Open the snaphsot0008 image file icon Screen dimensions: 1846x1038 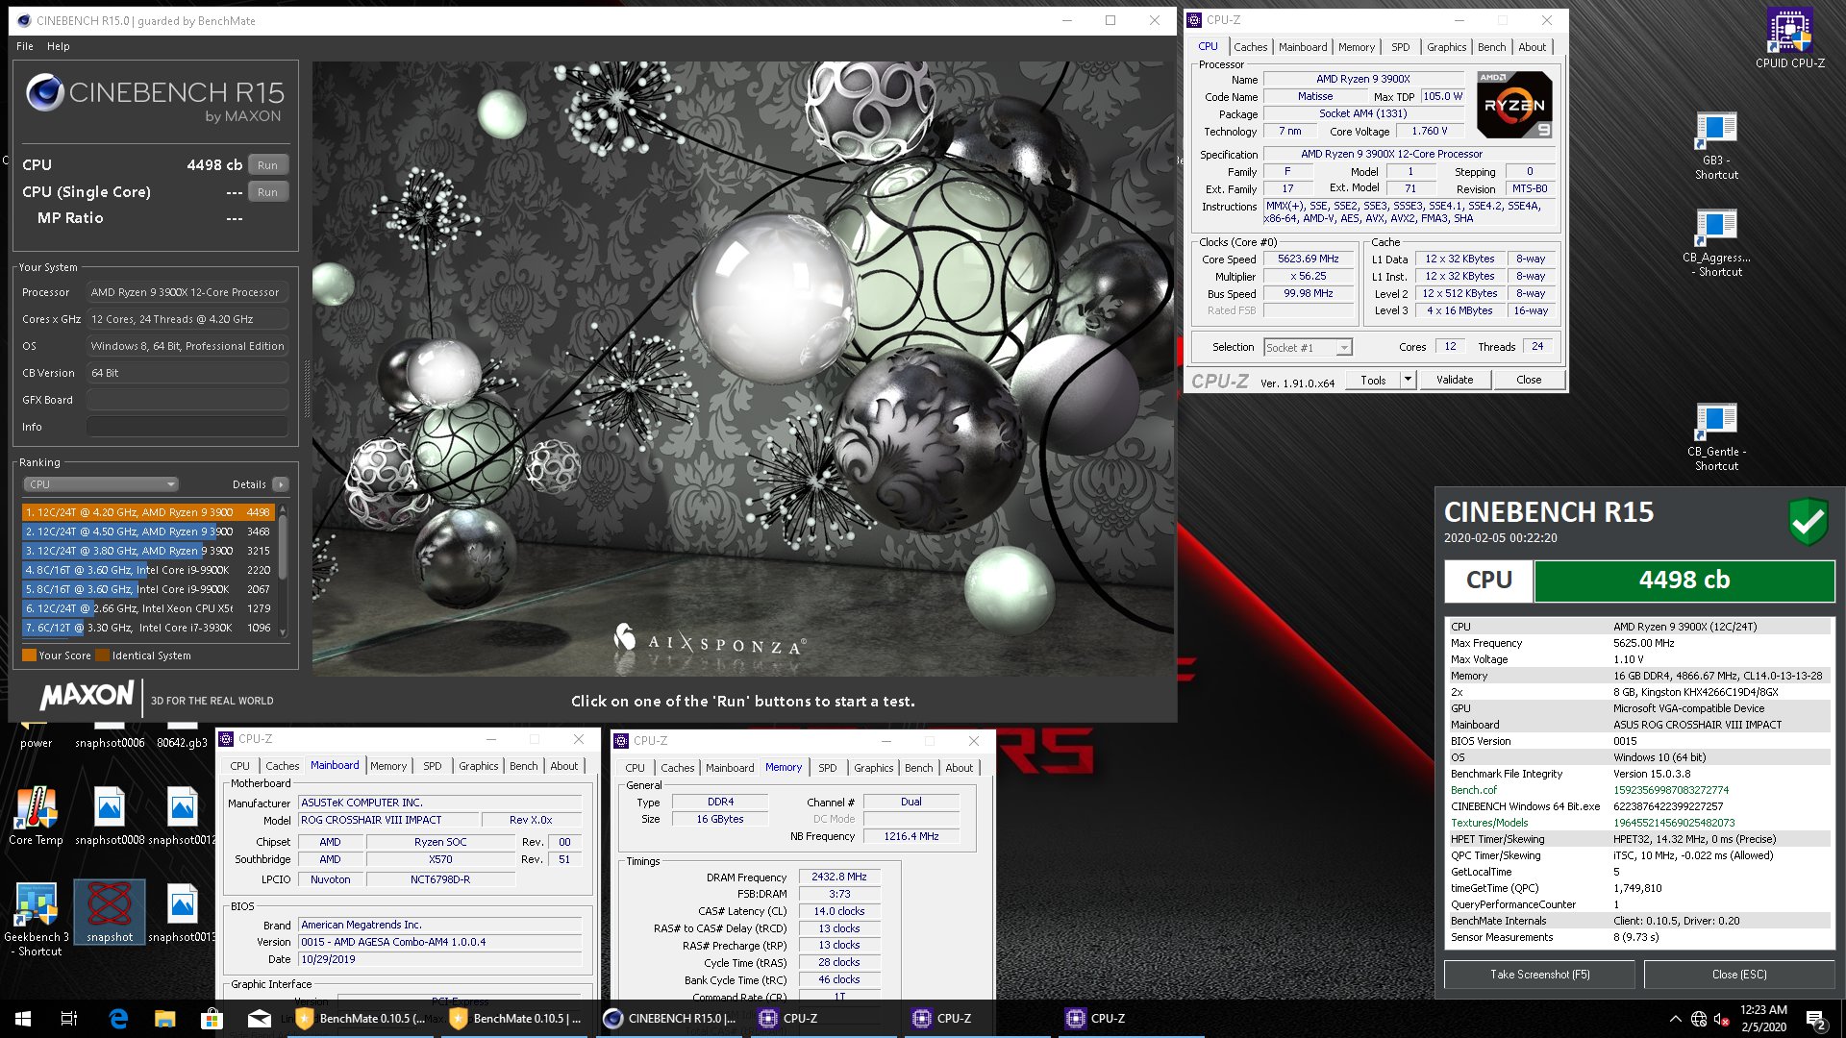tap(110, 817)
